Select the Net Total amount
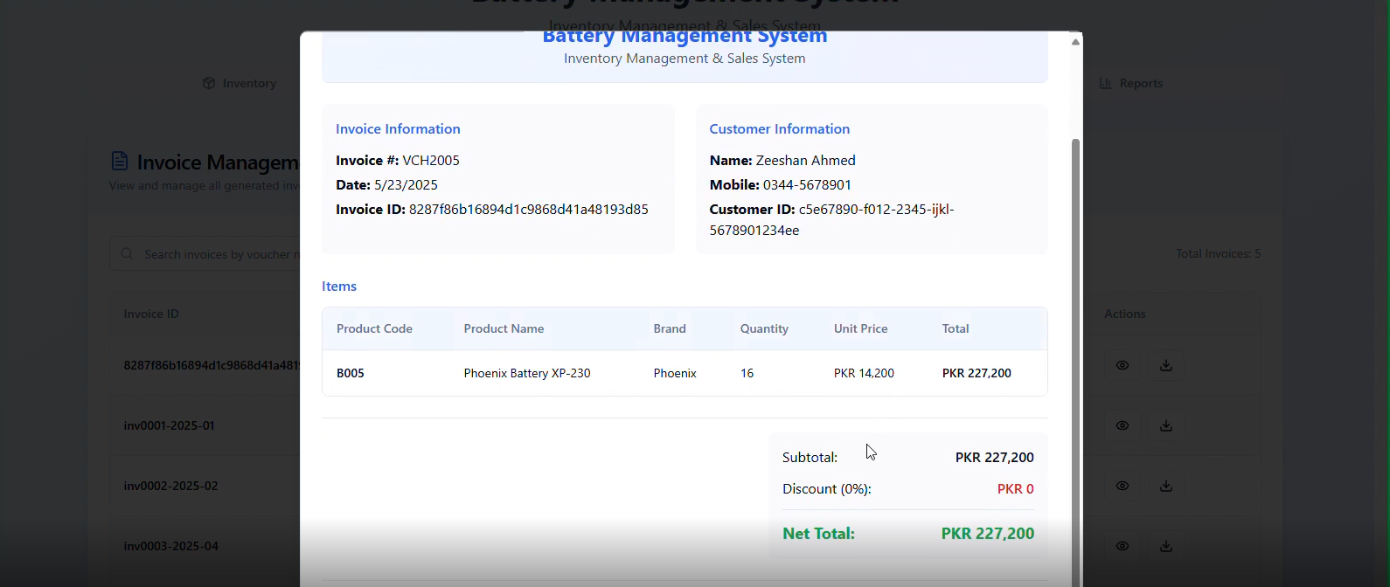This screenshot has height=587, width=1390. [988, 534]
